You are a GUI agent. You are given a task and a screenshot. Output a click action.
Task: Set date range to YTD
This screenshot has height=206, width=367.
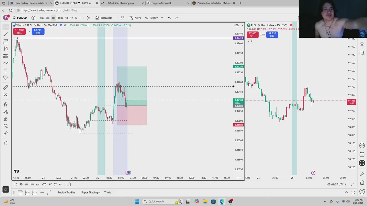pos(44,185)
